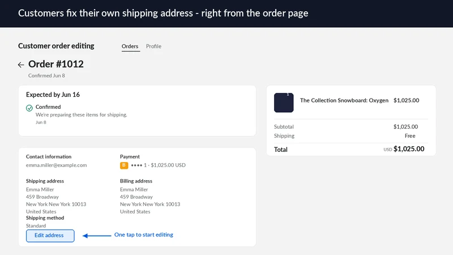
Task: Click the Free shipping value
Action: pyautogui.click(x=410, y=136)
